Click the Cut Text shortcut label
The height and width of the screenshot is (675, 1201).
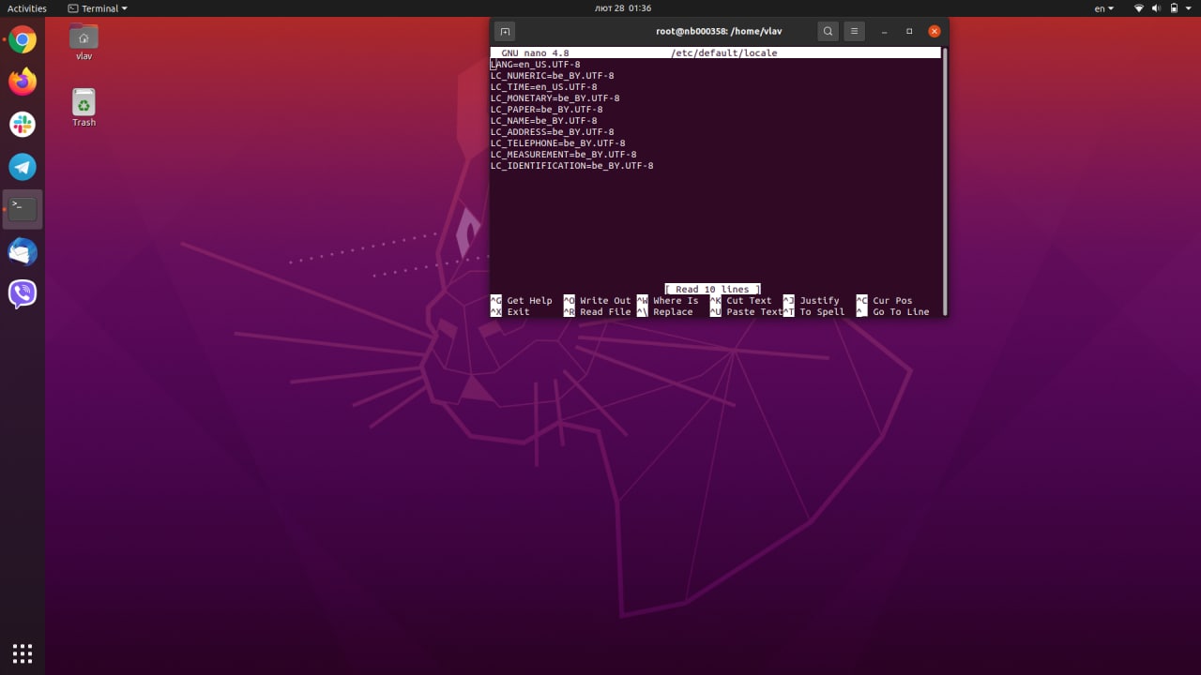(x=749, y=301)
